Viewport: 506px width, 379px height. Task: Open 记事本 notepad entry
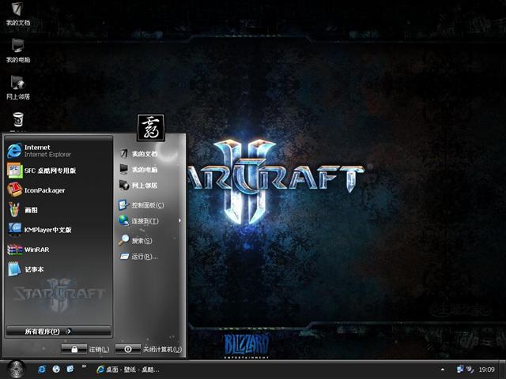click(x=33, y=269)
